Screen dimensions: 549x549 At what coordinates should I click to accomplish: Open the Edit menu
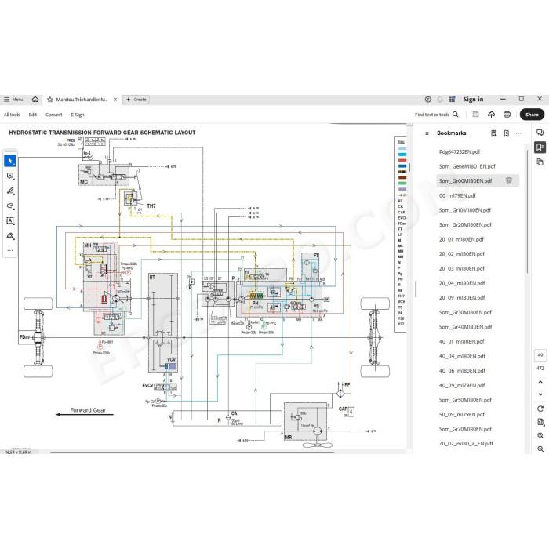click(33, 115)
